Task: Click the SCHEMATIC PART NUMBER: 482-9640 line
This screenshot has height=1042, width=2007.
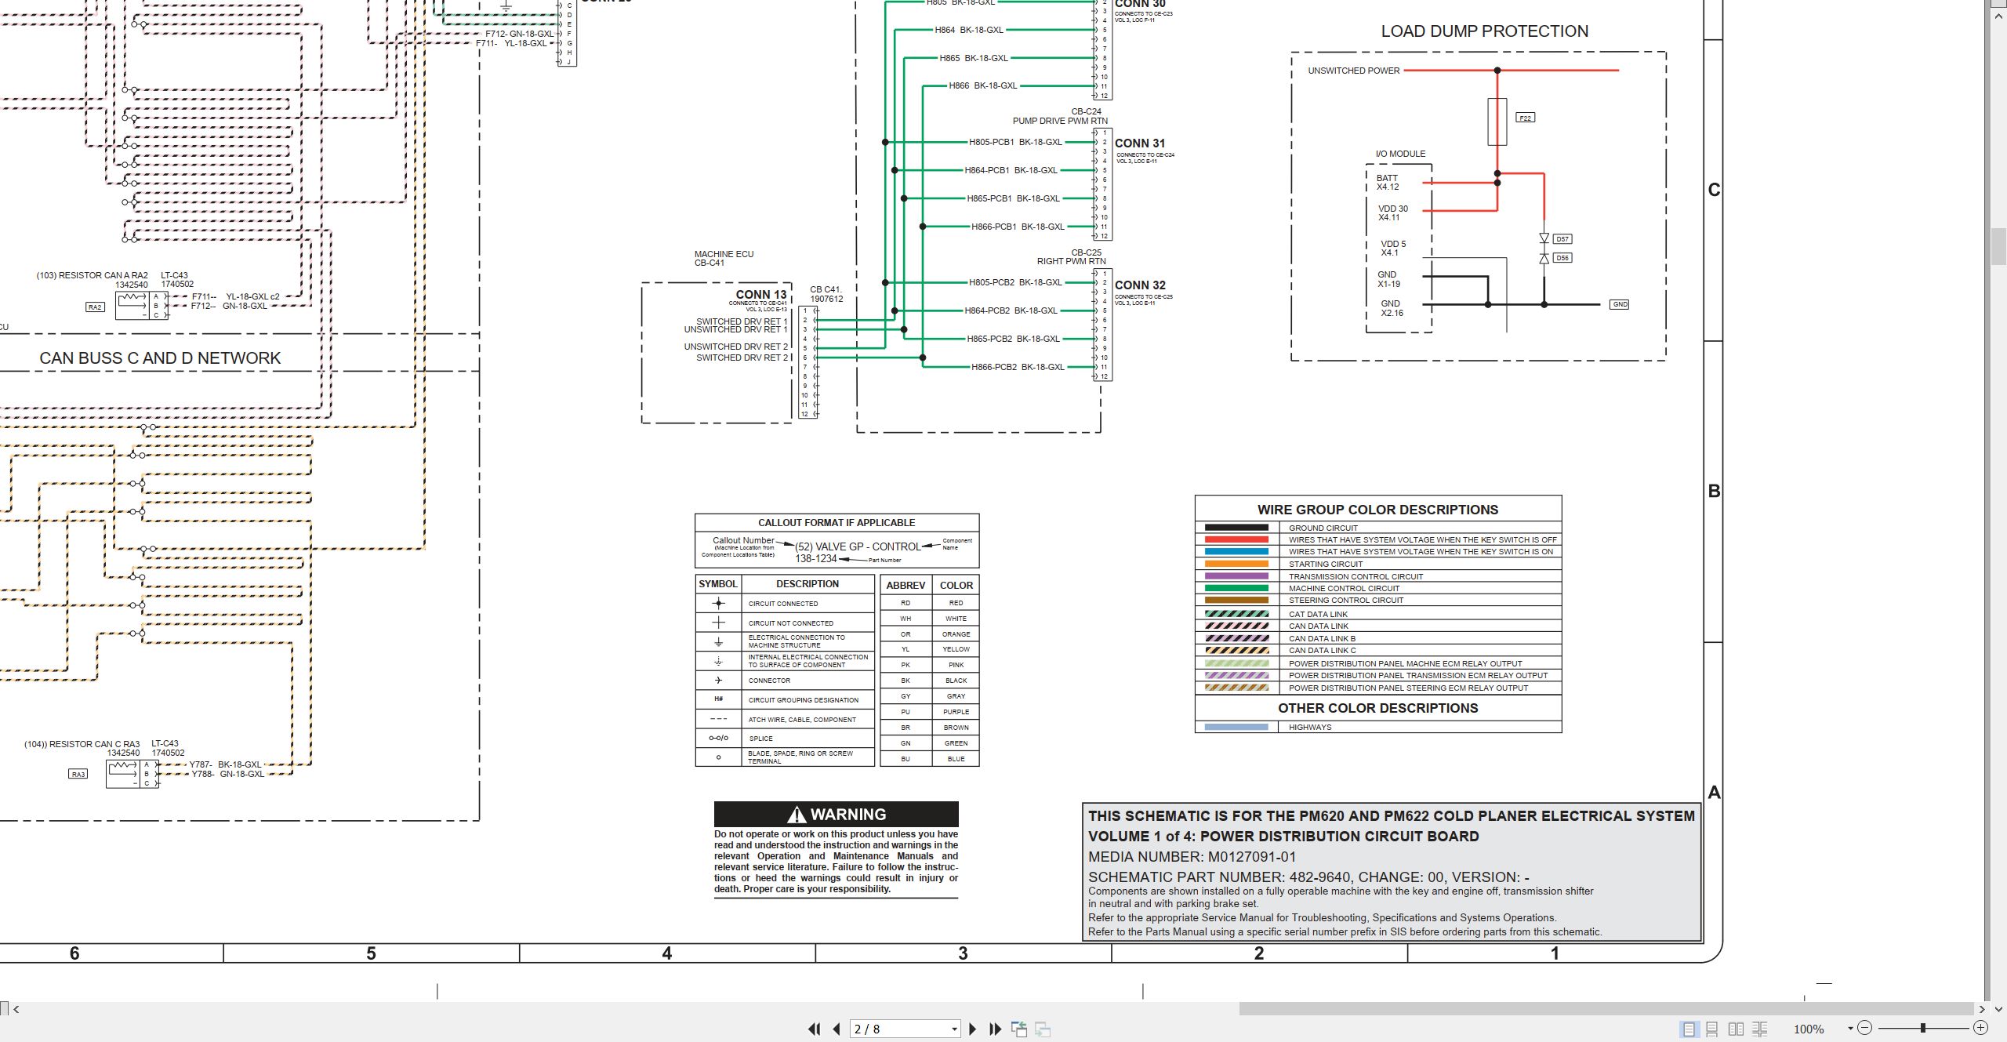Action: tap(1308, 877)
